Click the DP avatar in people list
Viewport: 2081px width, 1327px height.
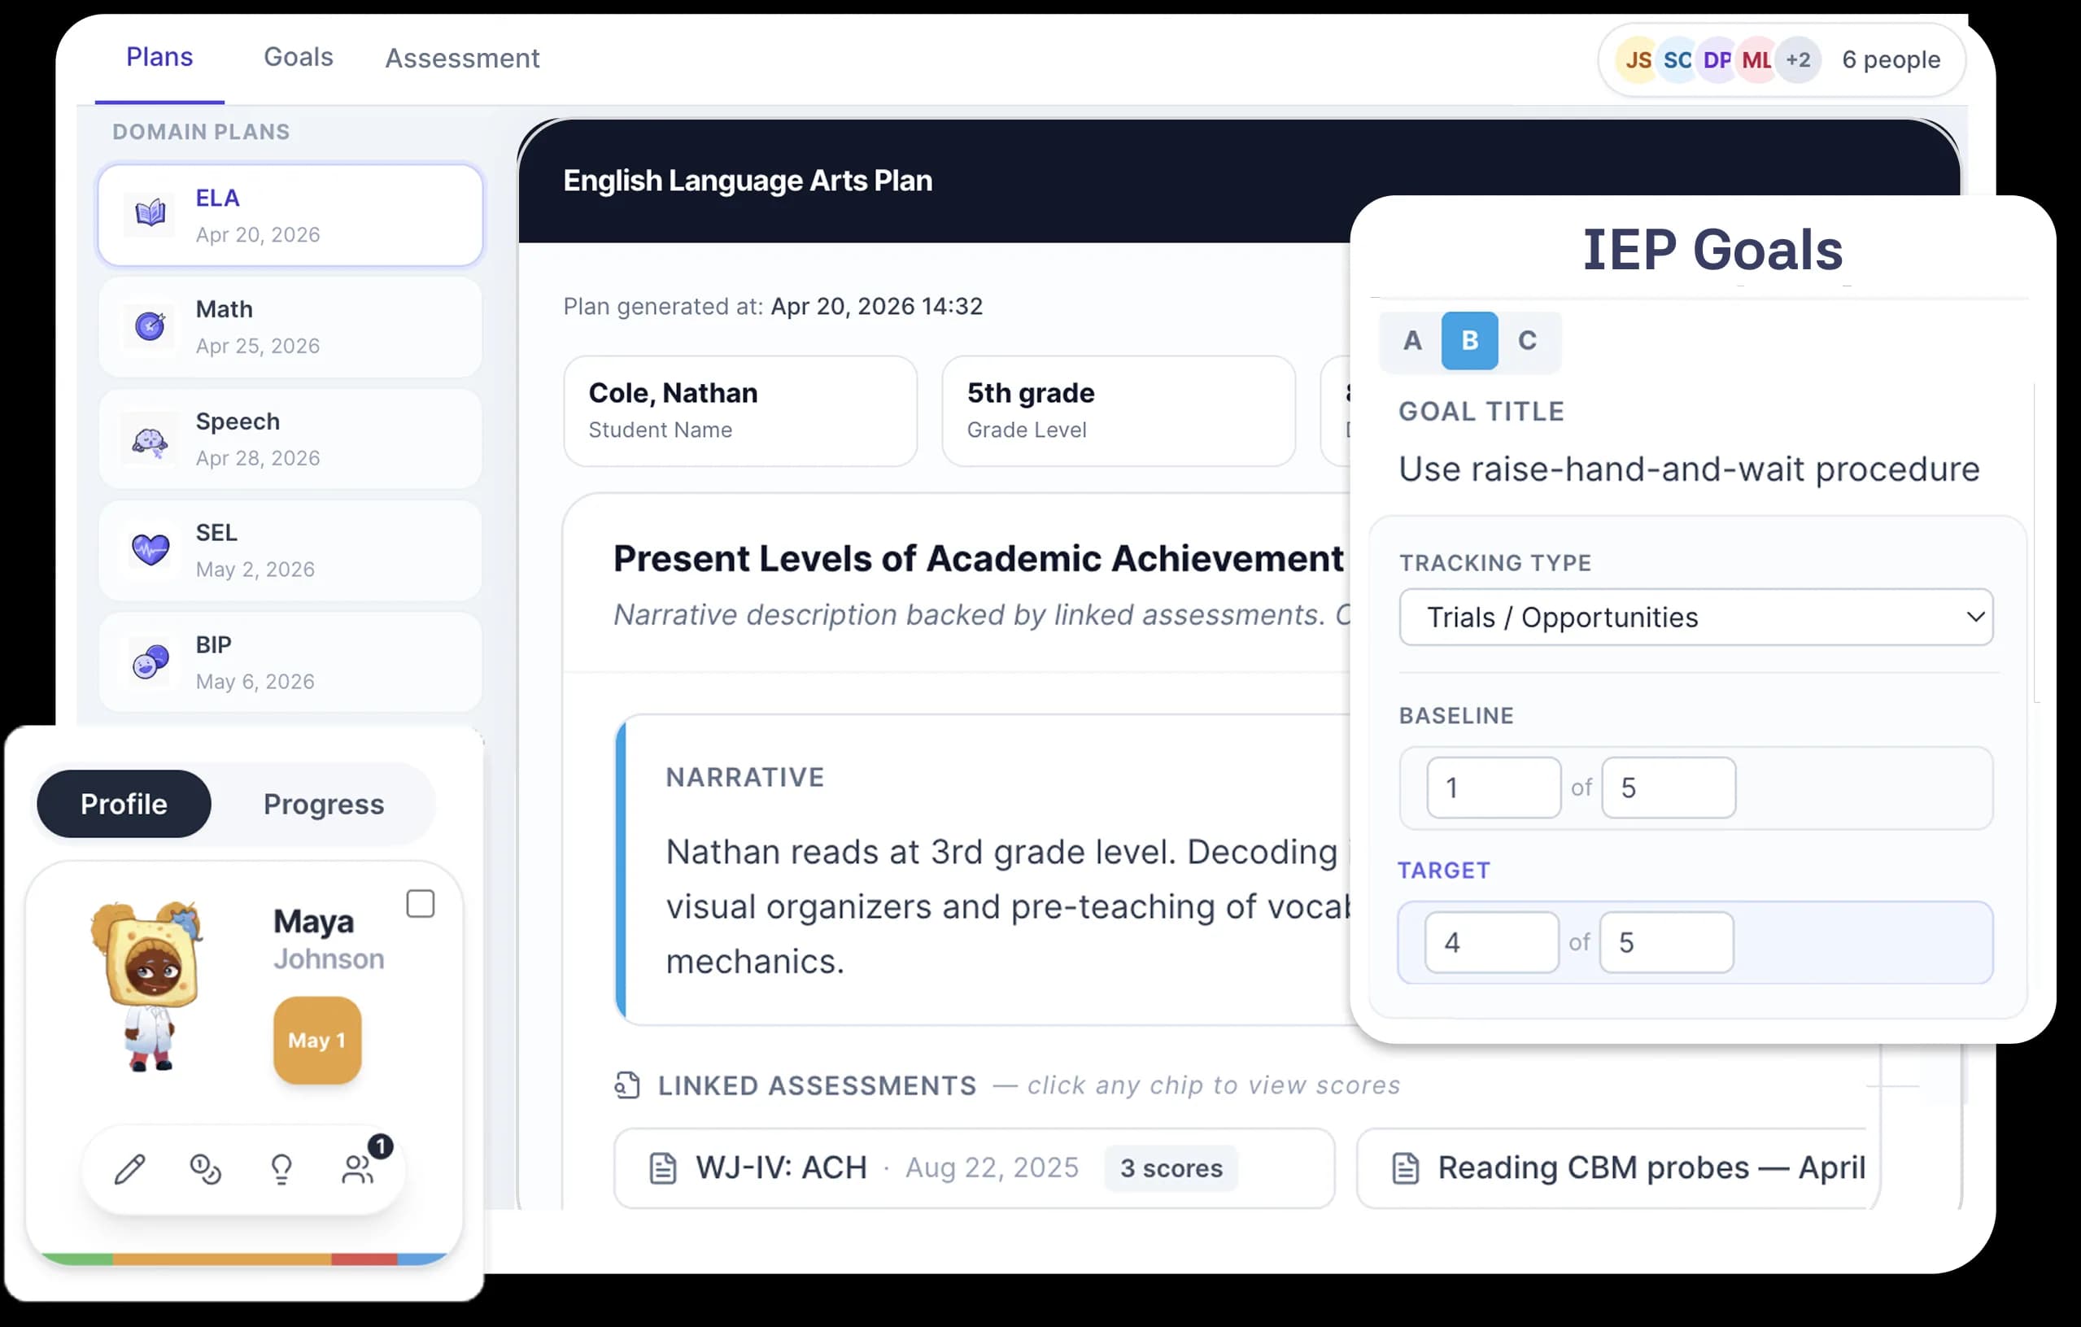point(1717,59)
